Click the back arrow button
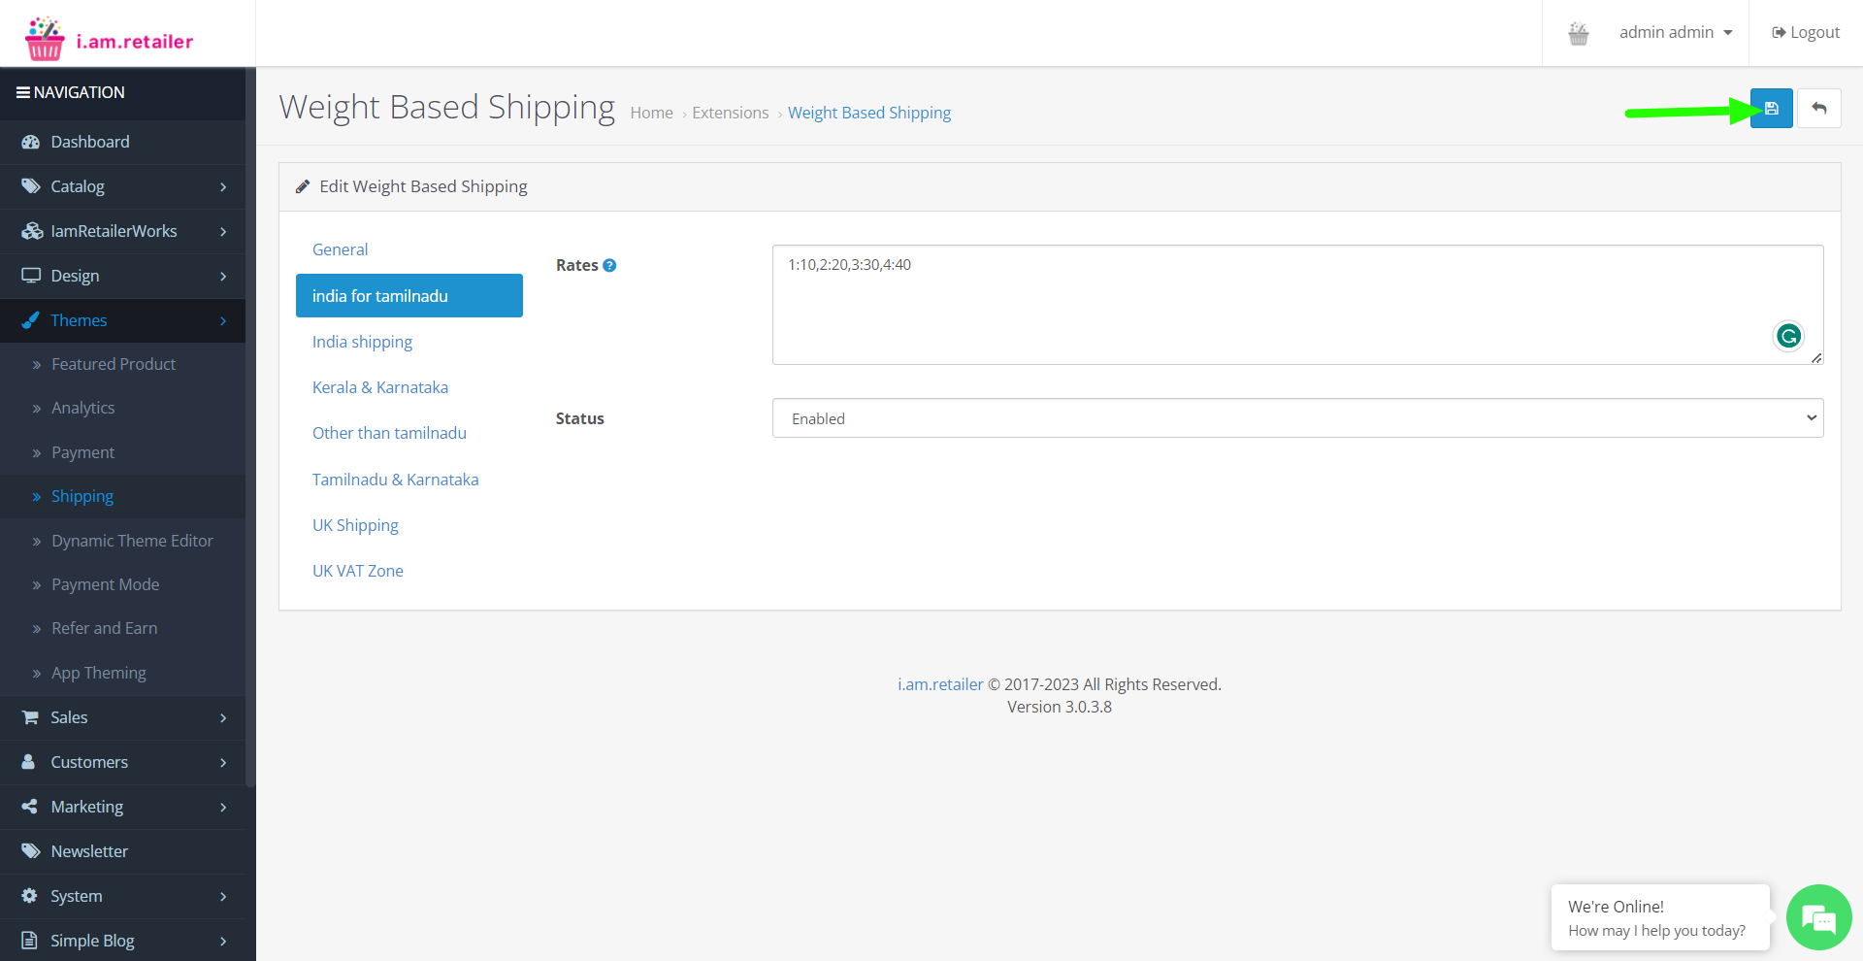Screen dimensions: 1863x961 tap(1818, 108)
